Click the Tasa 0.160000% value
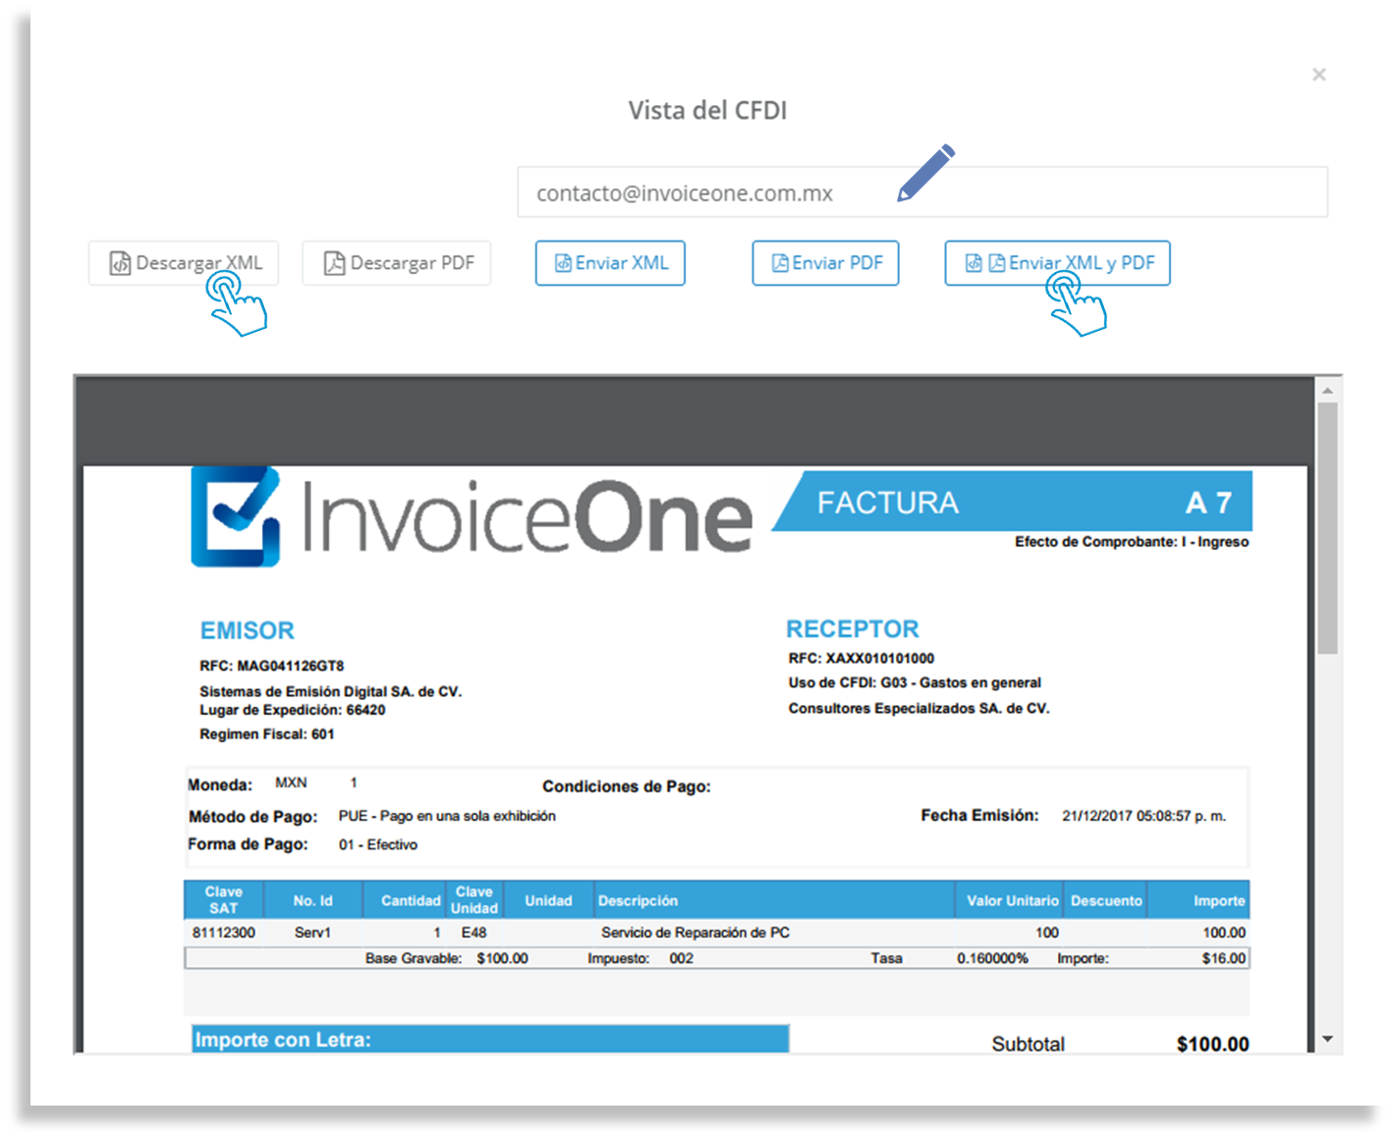The height and width of the screenshot is (1138, 1390). click(992, 958)
